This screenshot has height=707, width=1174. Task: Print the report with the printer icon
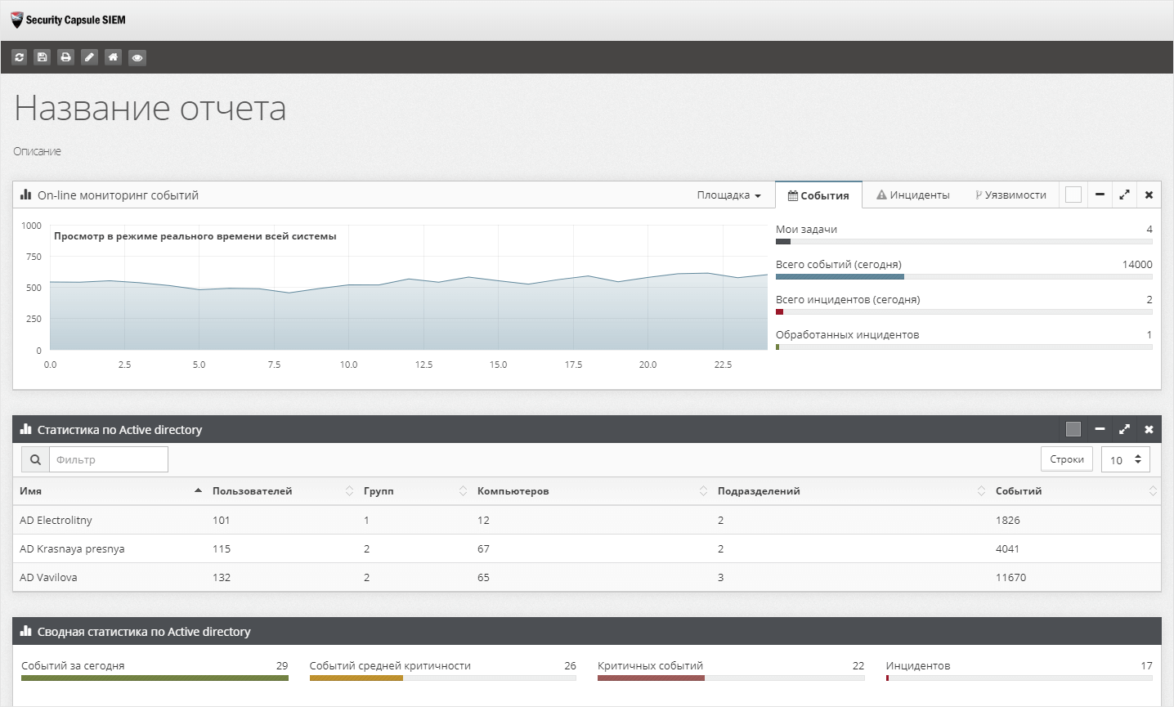66,57
